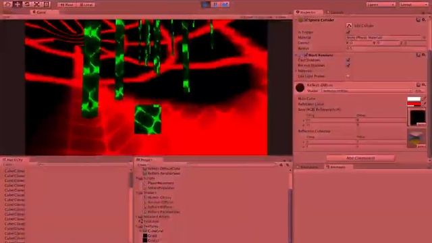Screen dimensions: 432x243
Task: Collapse the Mesh Renderer component
Action: (x=296, y=55)
